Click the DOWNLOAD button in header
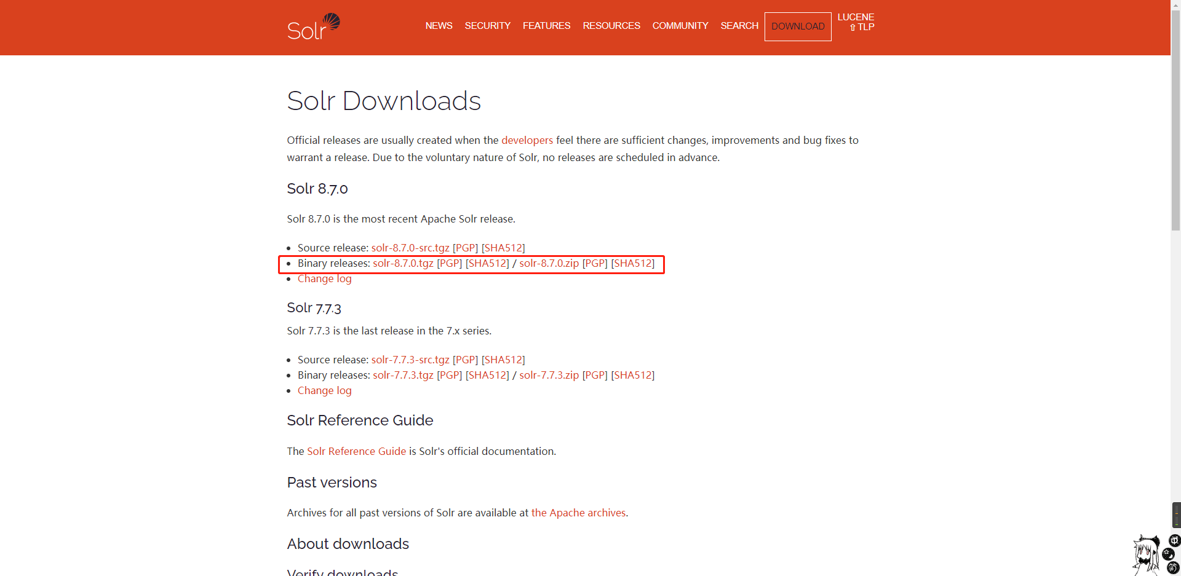The image size is (1181, 576). pos(798,26)
